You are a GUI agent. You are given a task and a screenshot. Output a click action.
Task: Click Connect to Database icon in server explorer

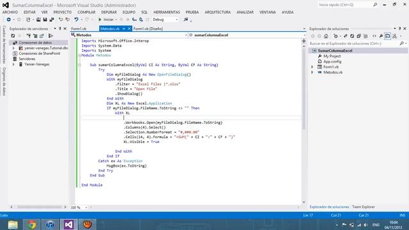tap(29, 36)
